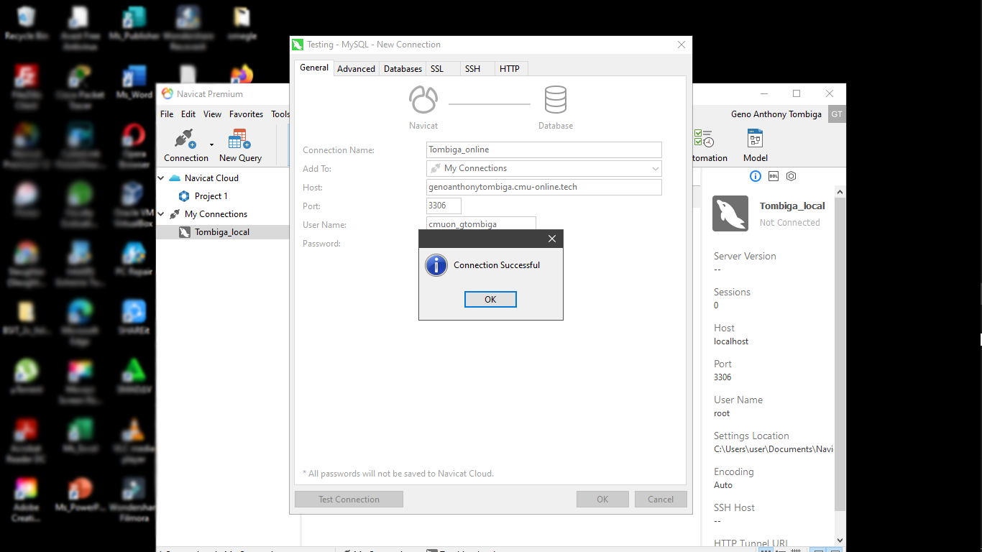Open the SSH tab
This screenshot has height=552, width=982.
(472, 69)
